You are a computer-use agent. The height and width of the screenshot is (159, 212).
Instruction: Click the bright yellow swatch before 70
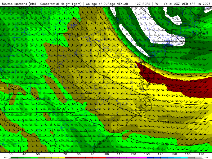tap(62, 158)
